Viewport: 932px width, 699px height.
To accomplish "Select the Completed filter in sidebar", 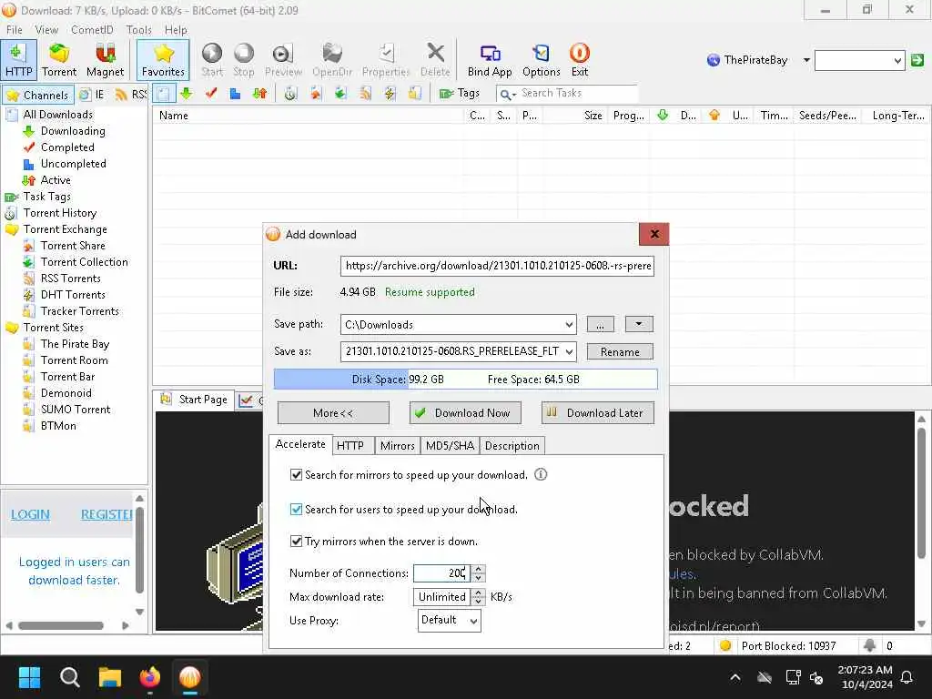I will 66,147.
